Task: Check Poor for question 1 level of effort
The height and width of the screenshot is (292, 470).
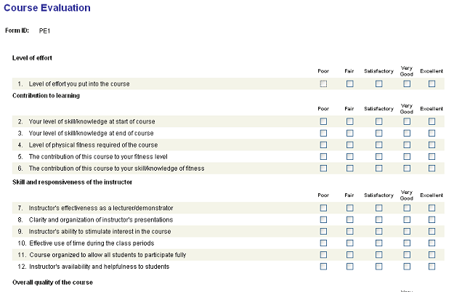Action: coord(323,84)
